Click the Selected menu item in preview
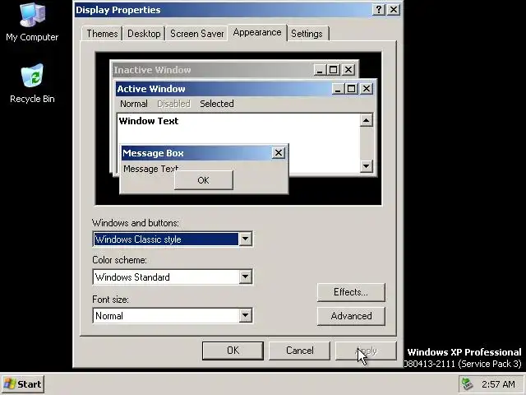Image resolution: width=526 pixels, height=395 pixels. point(217,104)
